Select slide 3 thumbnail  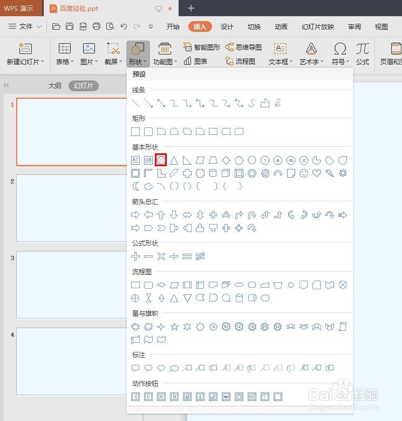[x=72, y=284]
